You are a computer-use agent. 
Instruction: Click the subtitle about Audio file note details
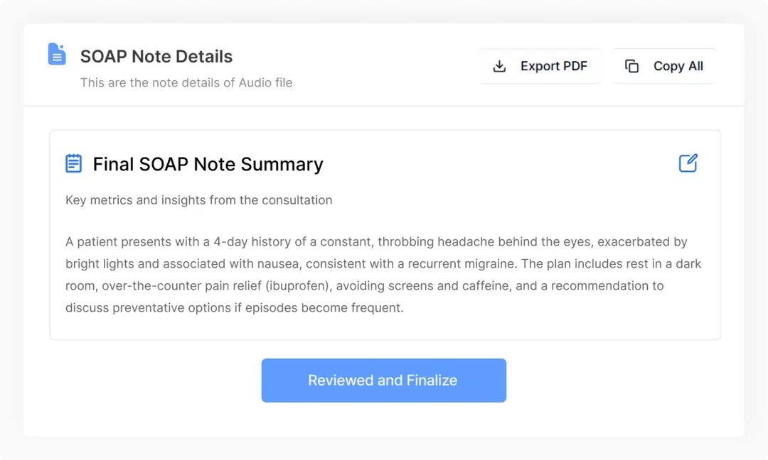tap(186, 82)
